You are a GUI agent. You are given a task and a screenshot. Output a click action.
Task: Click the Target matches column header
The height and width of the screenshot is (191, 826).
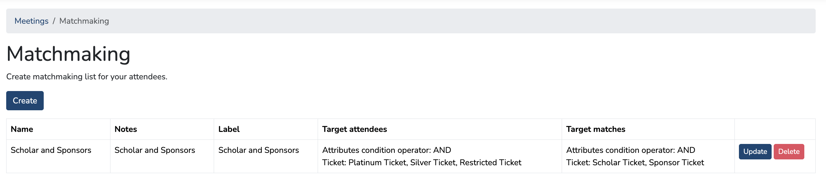[595, 129]
